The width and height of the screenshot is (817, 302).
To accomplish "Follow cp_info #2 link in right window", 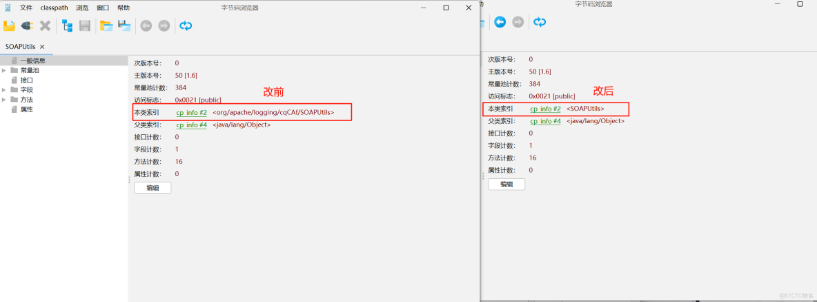I will [546, 109].
